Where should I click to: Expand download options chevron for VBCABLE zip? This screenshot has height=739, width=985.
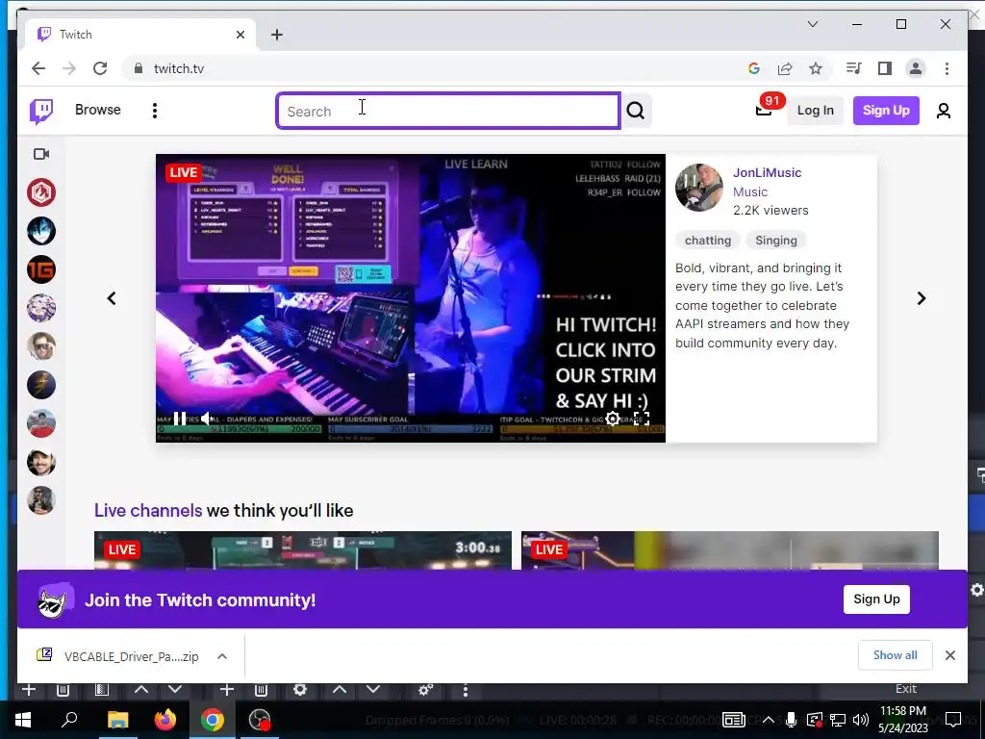point(222,656)
